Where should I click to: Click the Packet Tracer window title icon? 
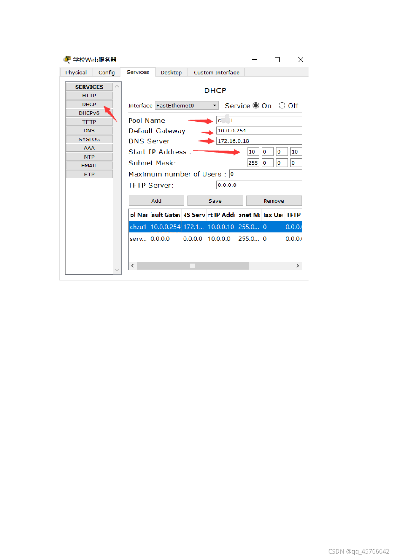67,59
